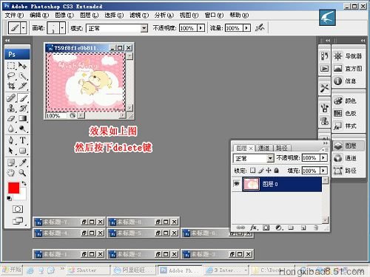This screenshot has width=370, height=277.
Task: Select the Zoom magnifier tool
Action: (x=23, y=173)
